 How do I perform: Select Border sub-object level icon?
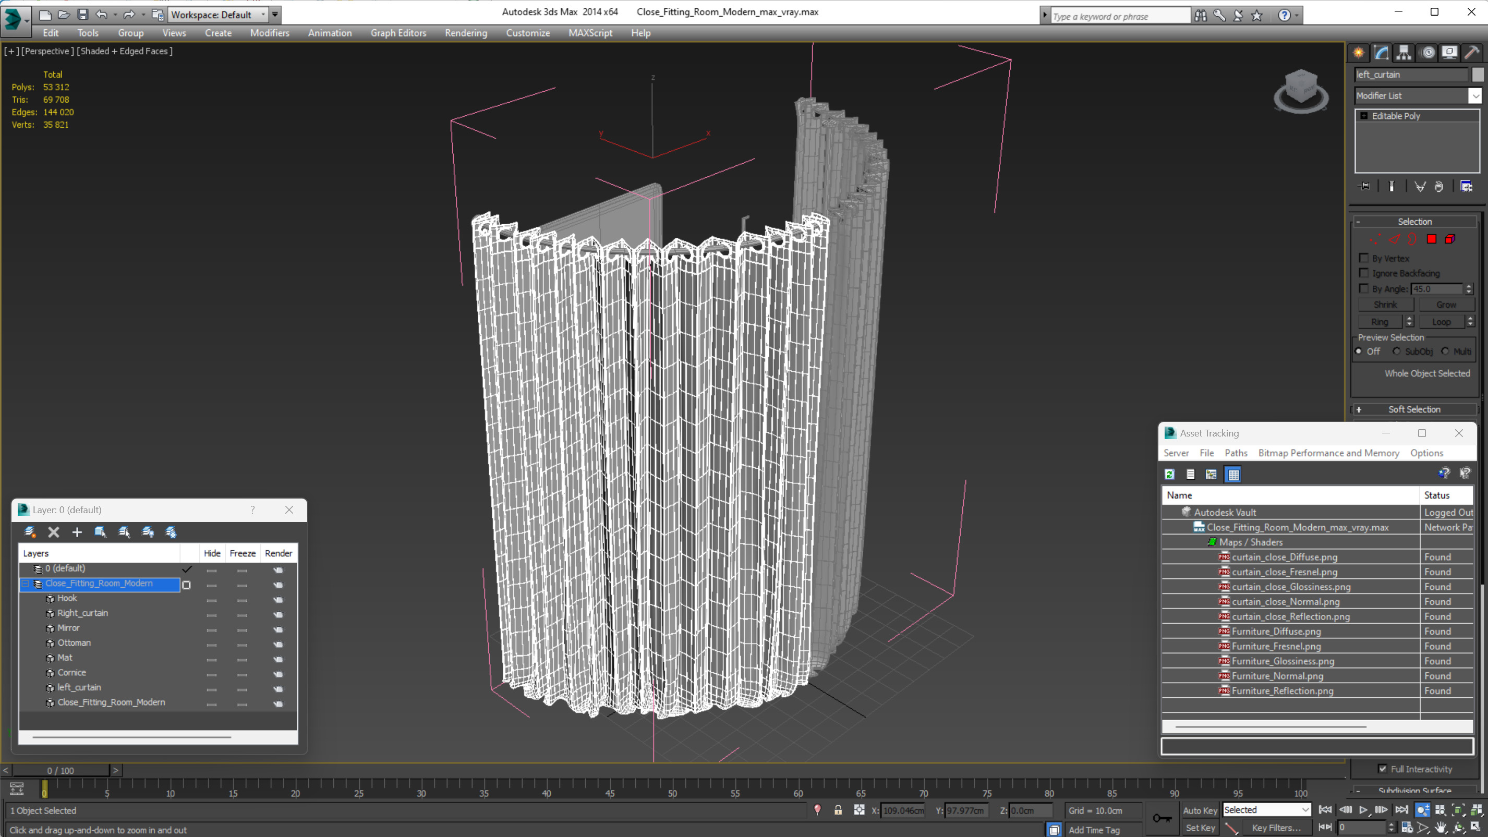1412,239
